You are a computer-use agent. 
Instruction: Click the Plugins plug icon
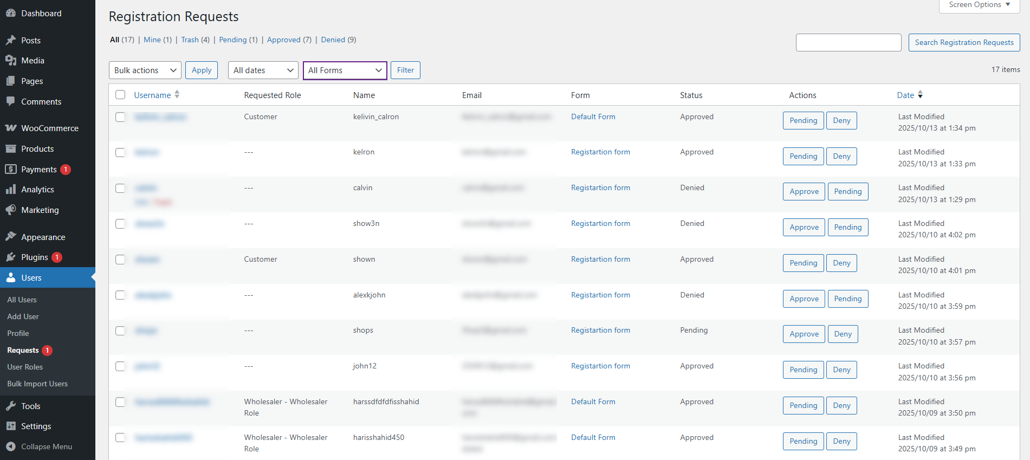[11, 257]
